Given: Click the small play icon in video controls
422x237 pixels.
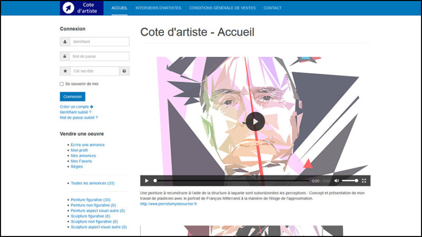Looking at the screenshot, I should click(147, 181).
